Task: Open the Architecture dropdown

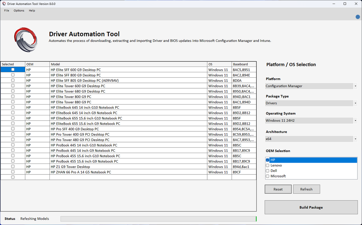Action: pos(311,139)
